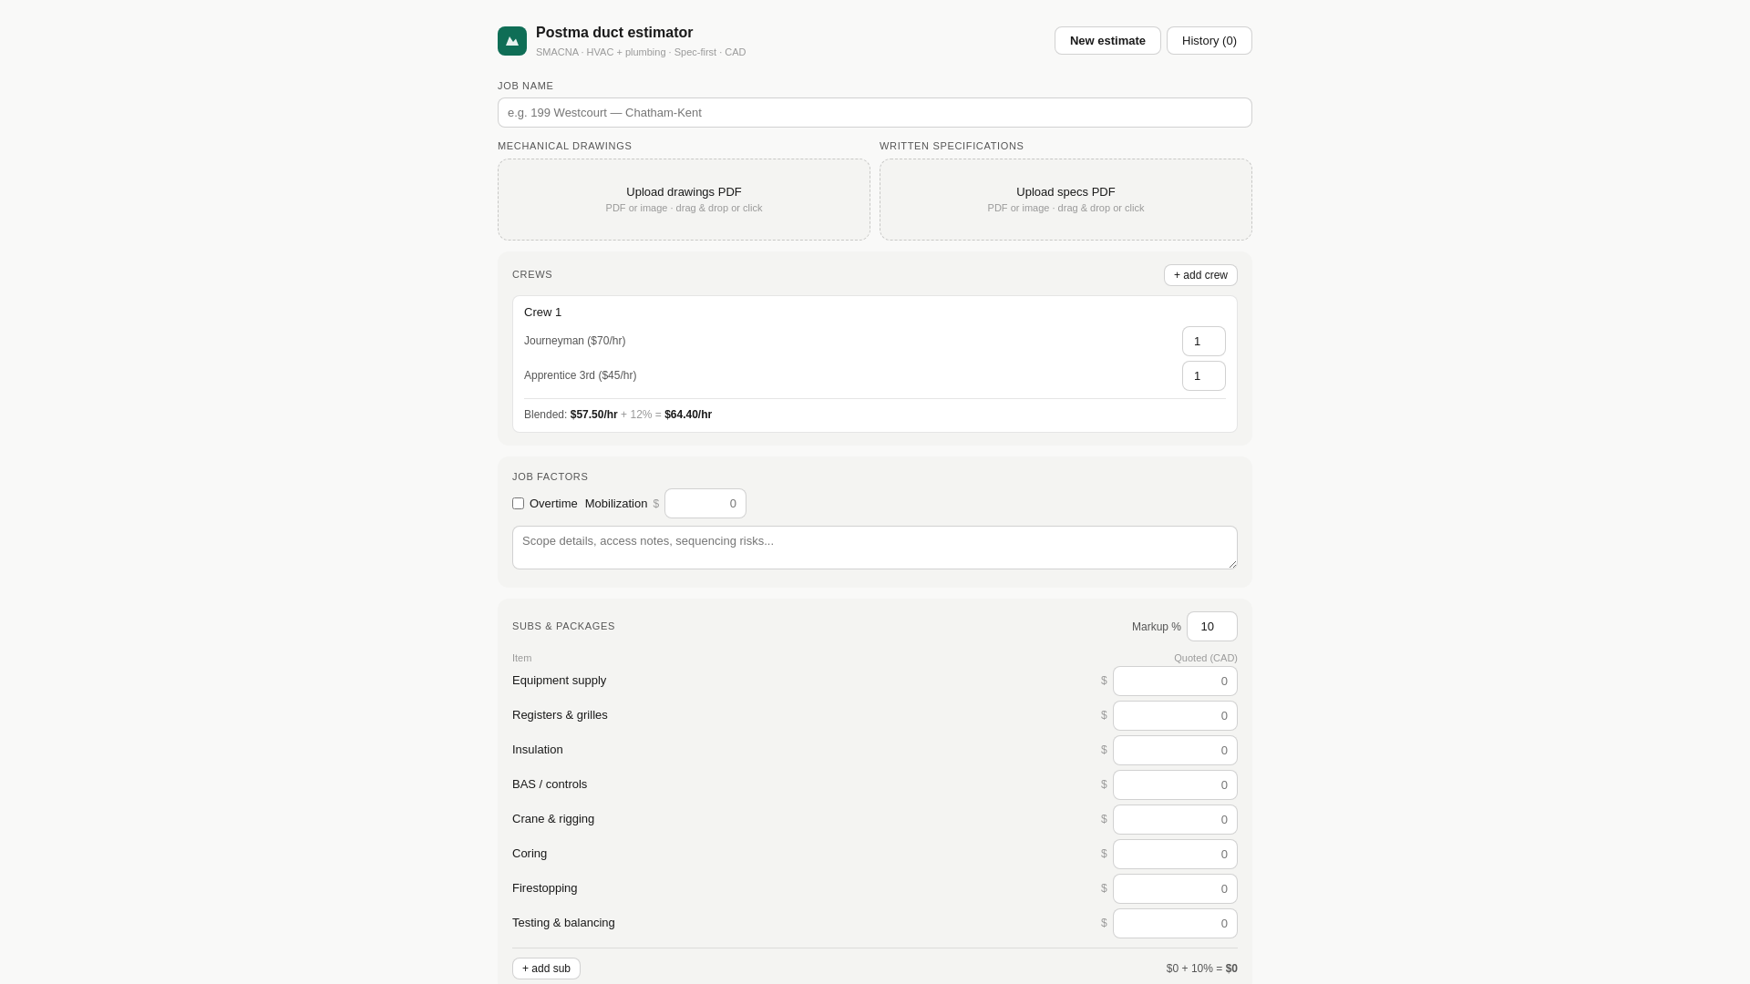The image size is (1750, 984).
Task: Click the Crew 1 title text
Action: point(542,313)
